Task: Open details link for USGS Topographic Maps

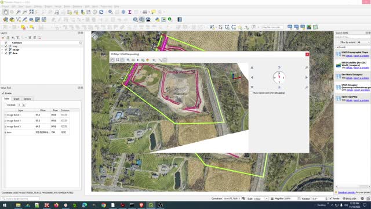Action: point(349,56)
